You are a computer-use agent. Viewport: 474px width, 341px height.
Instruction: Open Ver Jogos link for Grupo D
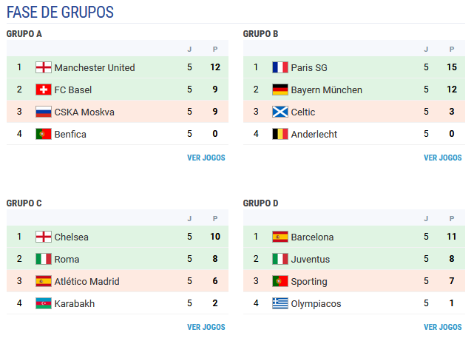click(x=442, y=327)
